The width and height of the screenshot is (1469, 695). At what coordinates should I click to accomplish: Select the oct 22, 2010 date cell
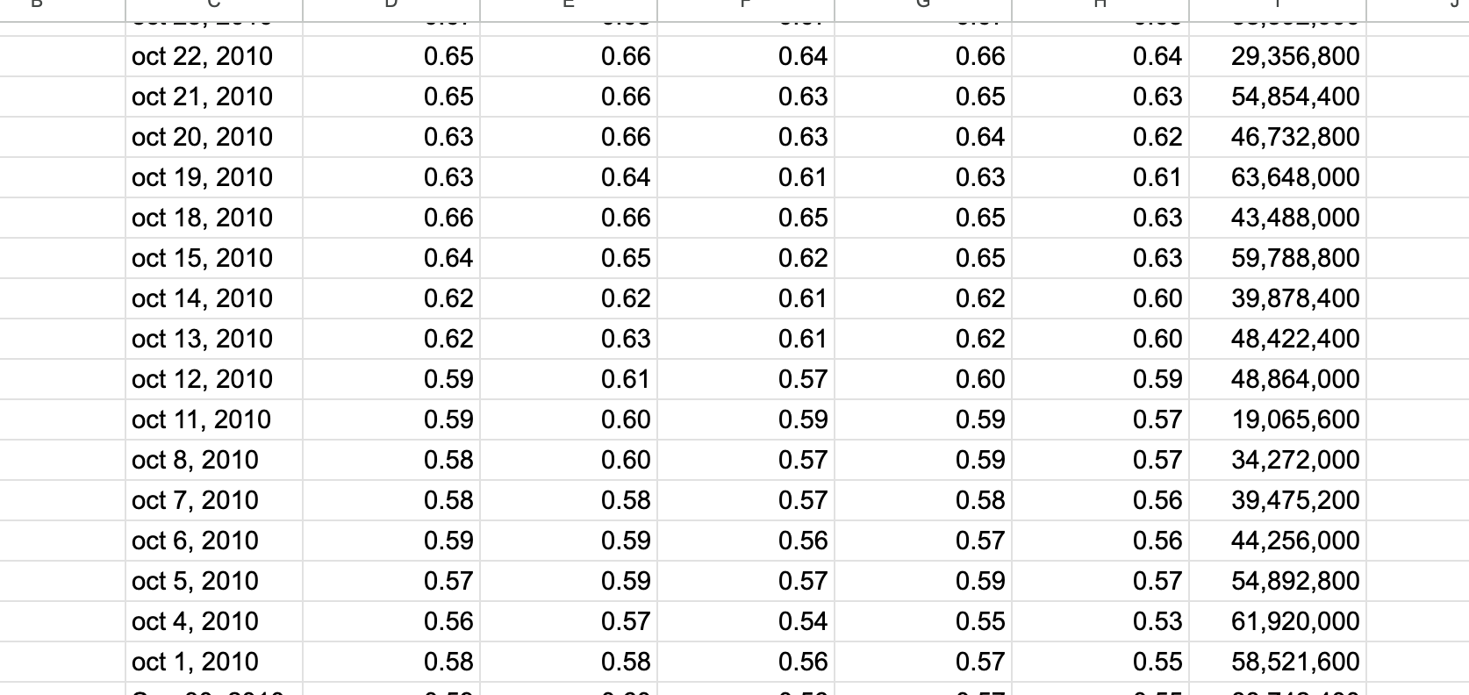pyautogui.click(x=214, y=56)
